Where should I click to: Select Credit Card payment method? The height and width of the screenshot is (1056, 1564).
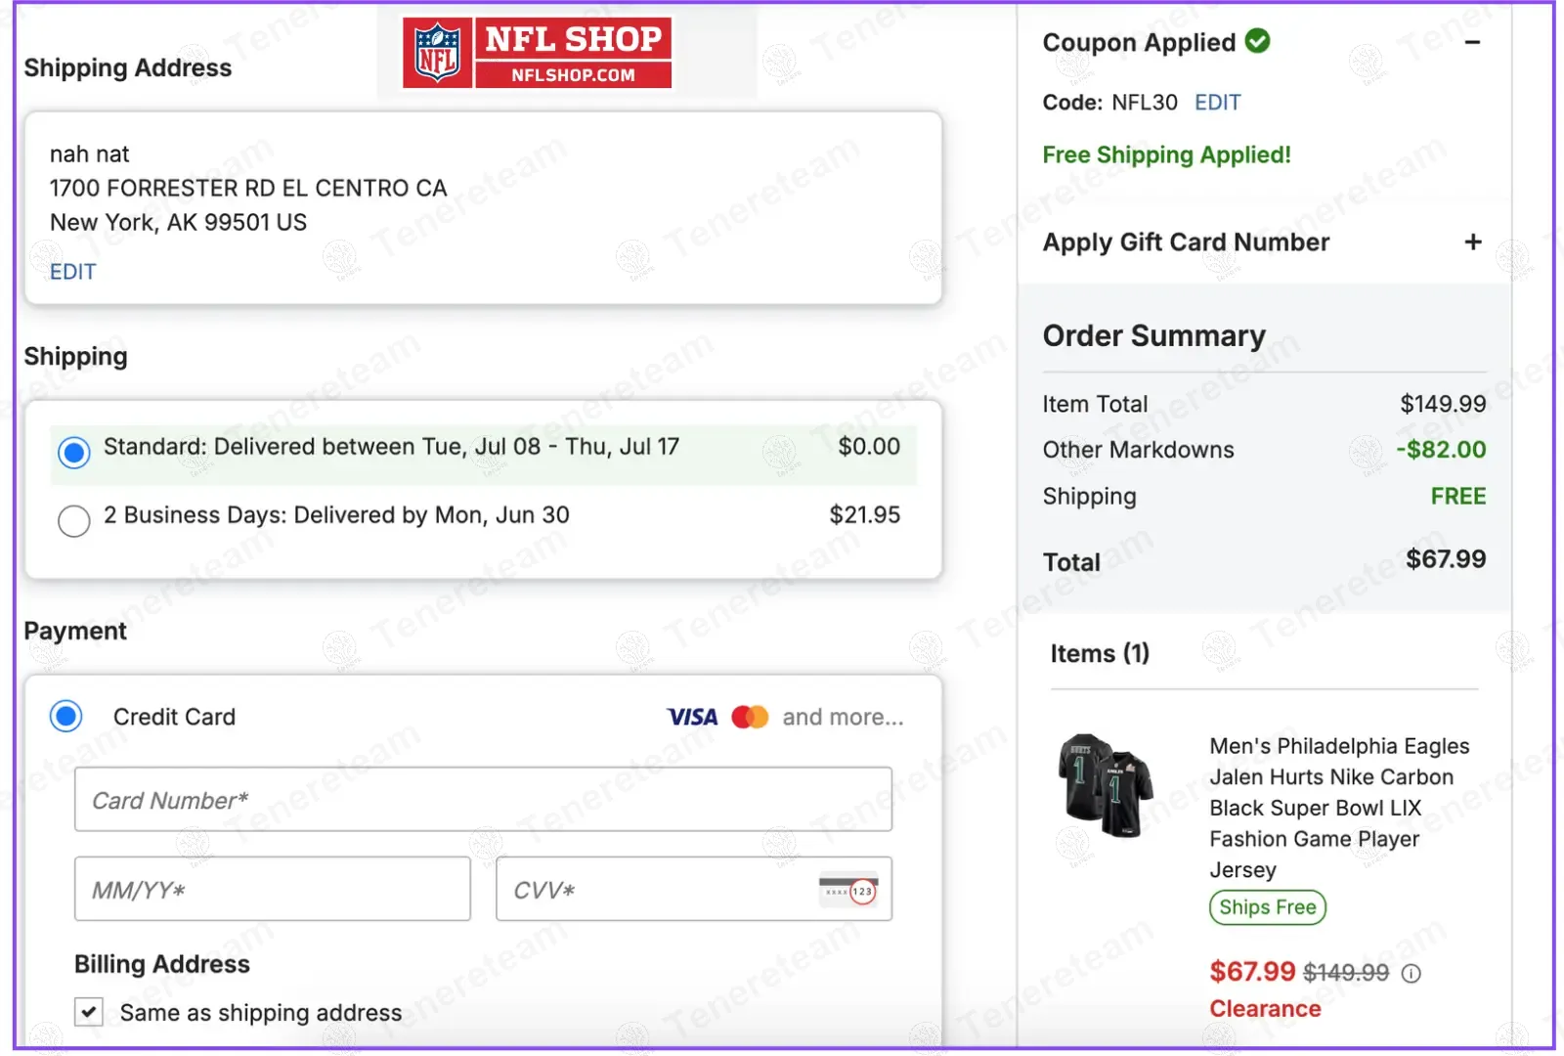(x=66, y=717)
